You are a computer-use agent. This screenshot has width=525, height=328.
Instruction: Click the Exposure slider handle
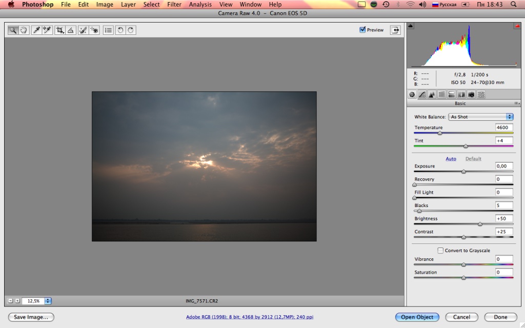click(x=463, y=172)
